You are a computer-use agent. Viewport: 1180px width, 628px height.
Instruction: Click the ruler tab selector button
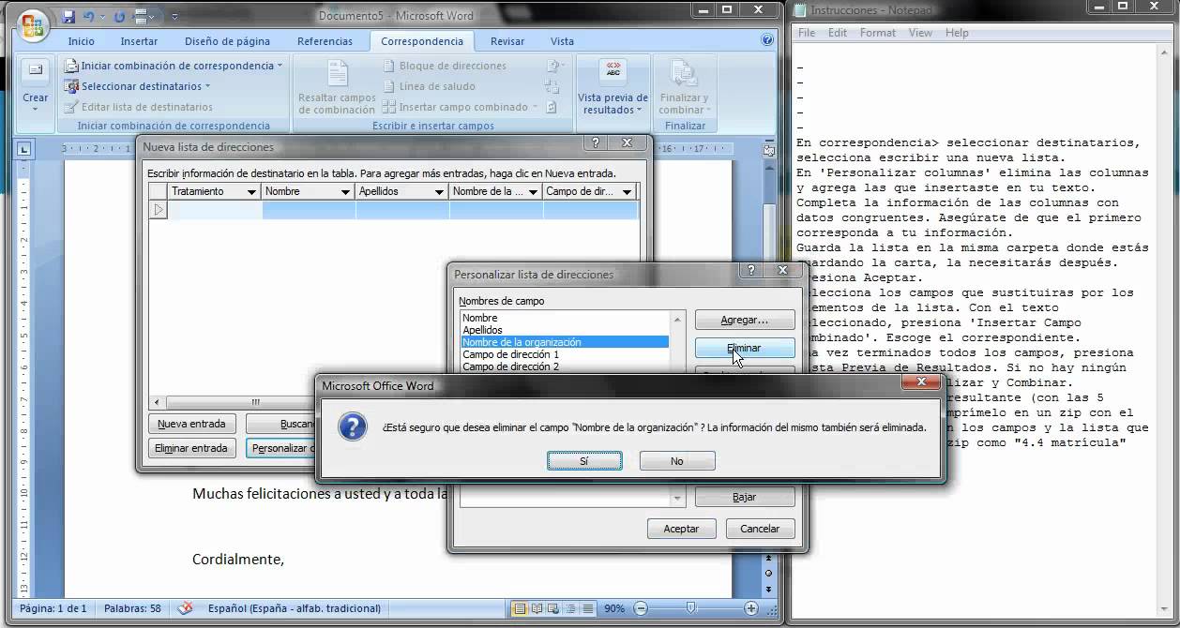click(24, 148)
